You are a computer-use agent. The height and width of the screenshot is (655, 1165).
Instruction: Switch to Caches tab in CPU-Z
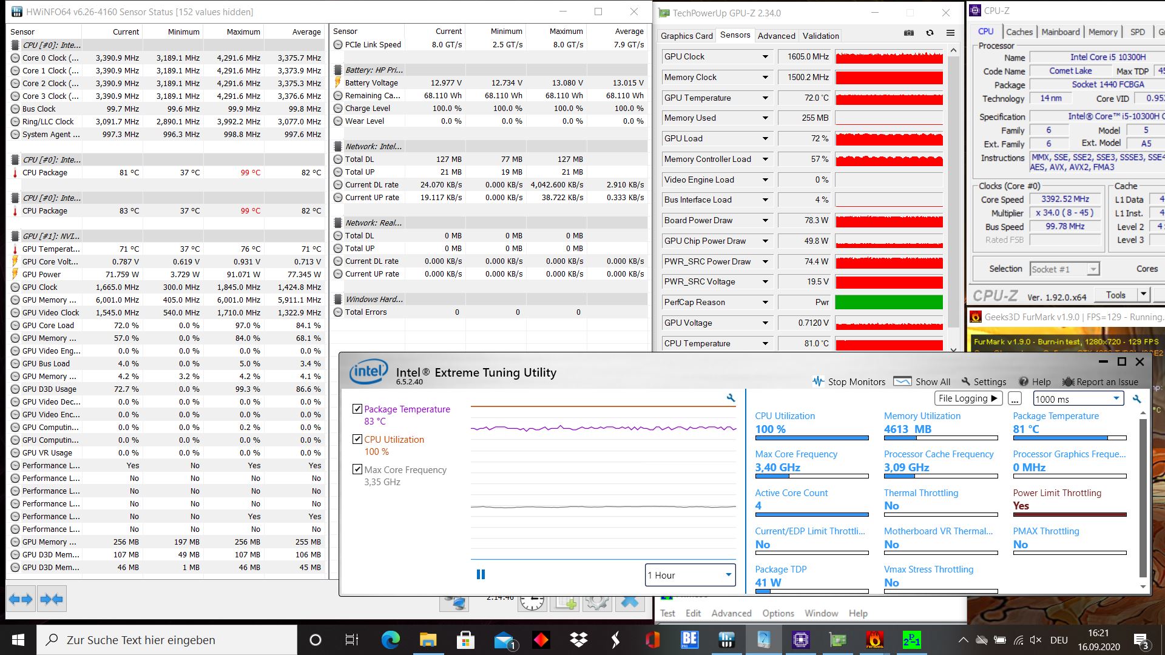coord(1019,32)
